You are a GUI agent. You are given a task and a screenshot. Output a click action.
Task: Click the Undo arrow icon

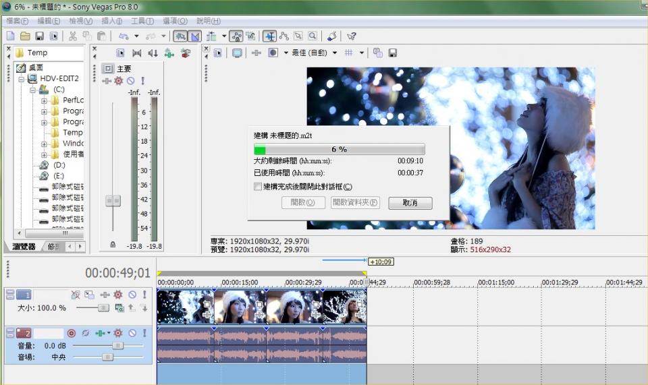[123, 36]
